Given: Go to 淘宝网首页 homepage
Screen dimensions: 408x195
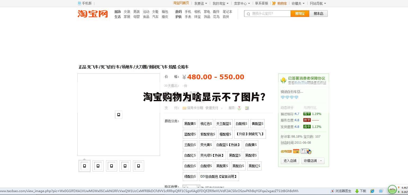Looking at the screenshot, I should point(181,3).
